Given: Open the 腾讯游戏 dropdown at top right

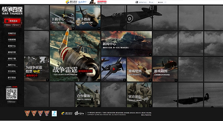Looking at the screenshot, I should [161, 2].
